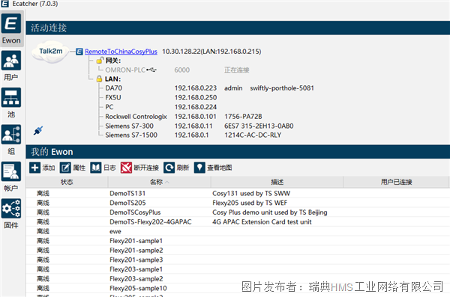Click the Ewon icon beside RemoteToChinaCosyPlus
Viewport: 450px width, 297px height.
79,52
